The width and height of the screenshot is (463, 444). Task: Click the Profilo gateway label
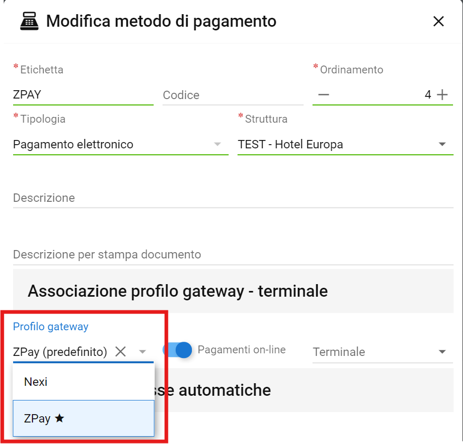point(51,327)
